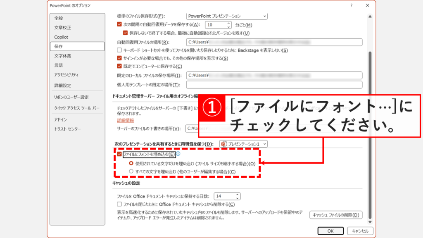Select the すべての文字を埋め込む radio button
The width and height of the screenshot is (423, 238).
tap(131, 171)
